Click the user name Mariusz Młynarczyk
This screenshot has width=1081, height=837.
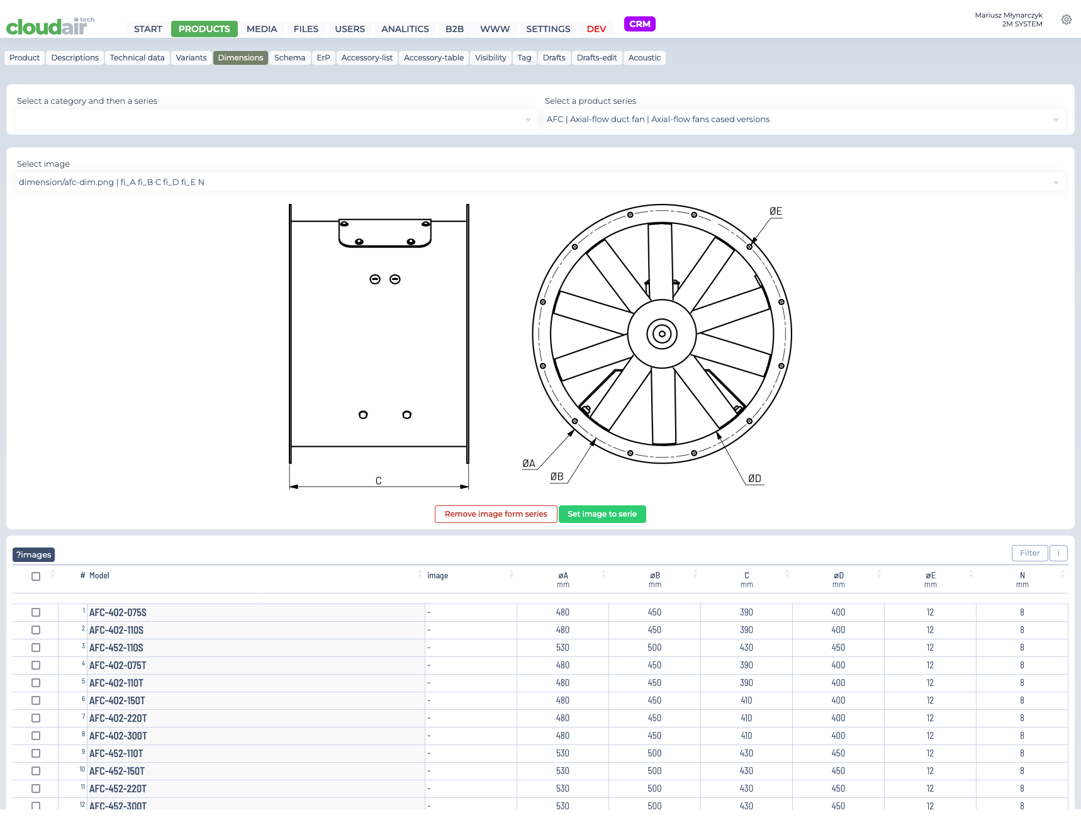pyautogui.click(x=1009, y=15)
